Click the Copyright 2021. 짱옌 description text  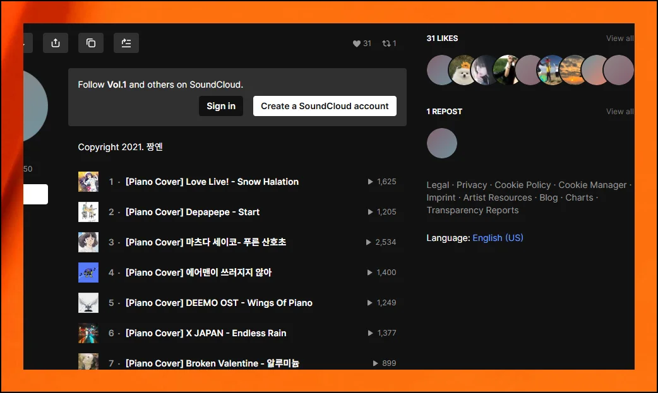point(121,147)
